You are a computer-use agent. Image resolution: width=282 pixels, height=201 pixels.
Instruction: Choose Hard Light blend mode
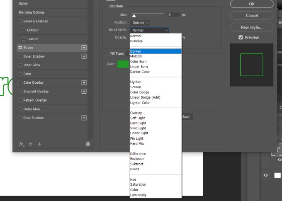pyautogui.click(x=156, y=123)
